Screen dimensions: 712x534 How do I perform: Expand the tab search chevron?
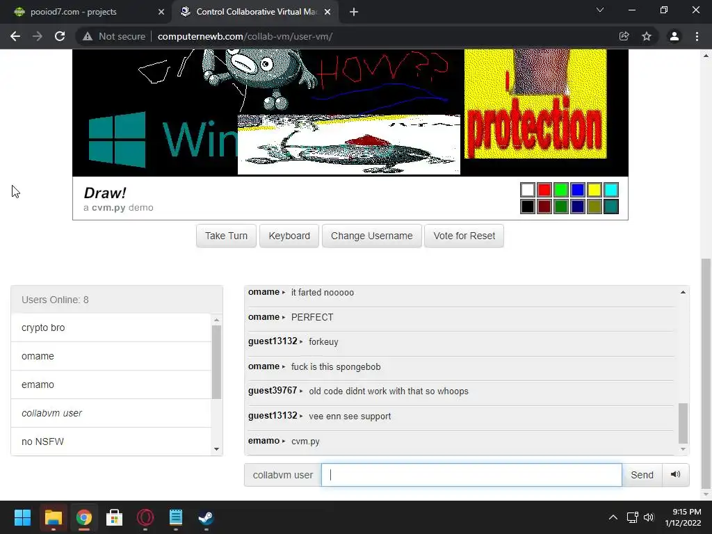pos(600,10)
